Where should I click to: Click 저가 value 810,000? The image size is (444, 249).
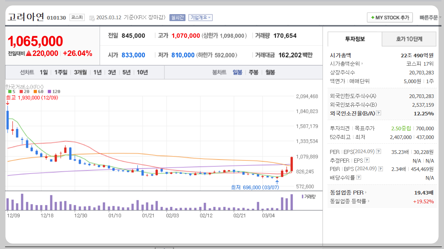pyautogui.click(x=183, y=55)
